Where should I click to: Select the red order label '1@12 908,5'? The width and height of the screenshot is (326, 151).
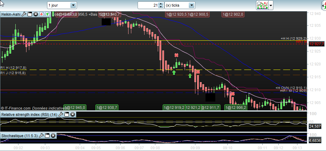coord(198,15)
